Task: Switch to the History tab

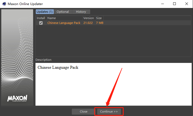Action: coord(81,12)
